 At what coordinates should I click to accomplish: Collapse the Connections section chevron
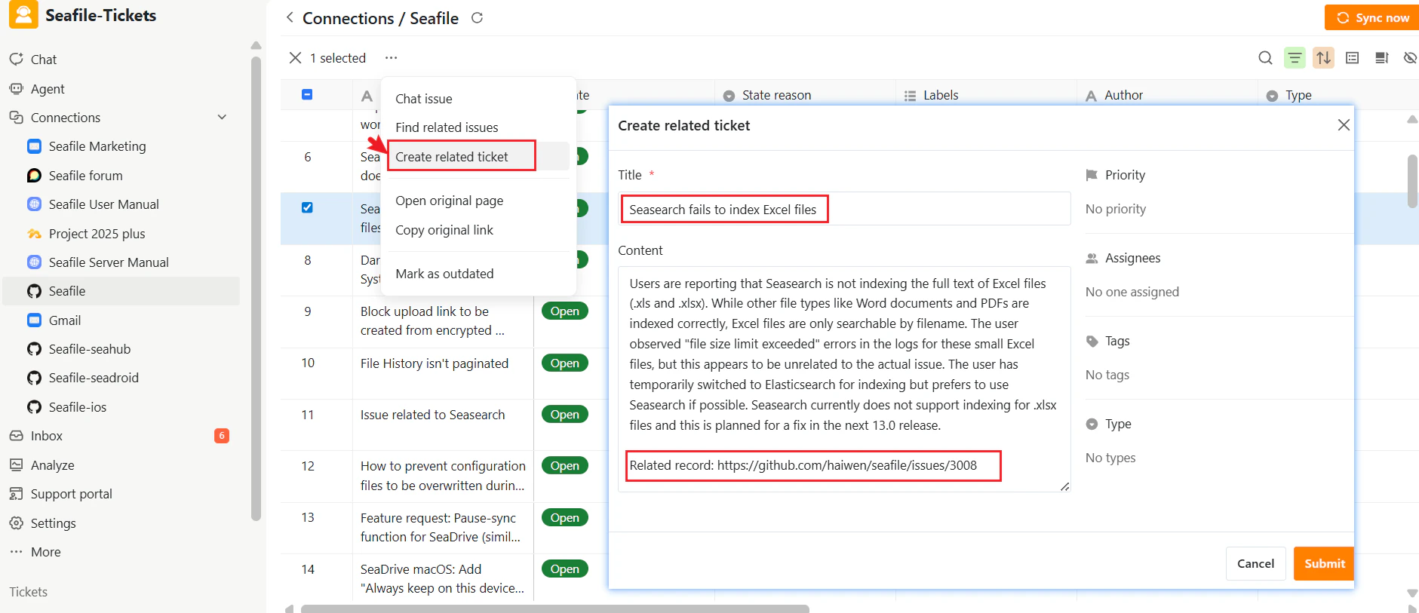[x=222, y=118]
